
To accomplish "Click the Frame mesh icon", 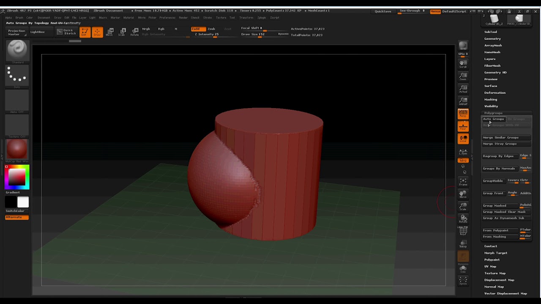I will (463, 182).
